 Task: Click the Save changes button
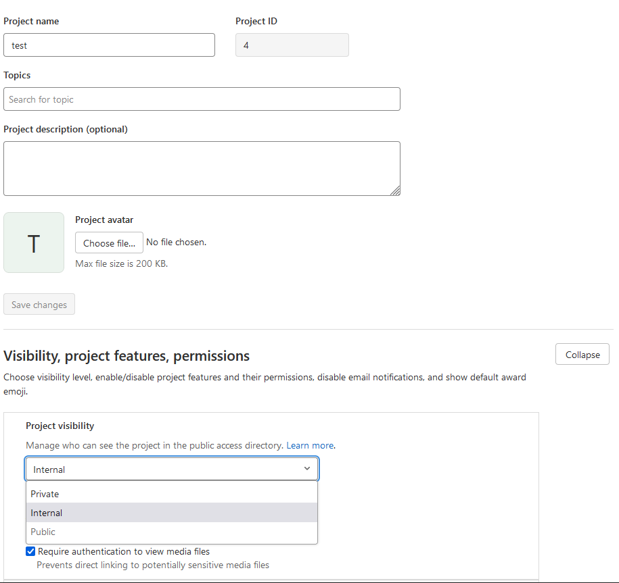pyautogui.click(x=39, y=304)
